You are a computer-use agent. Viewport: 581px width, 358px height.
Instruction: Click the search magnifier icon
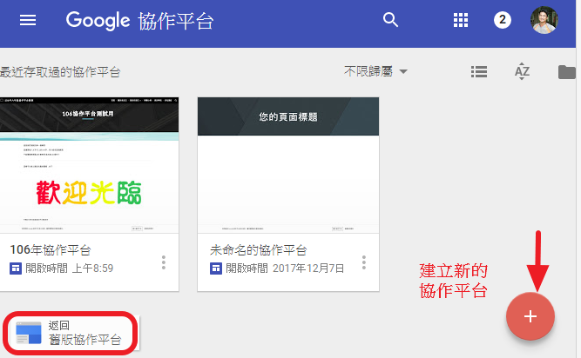[x=391, y=20]
